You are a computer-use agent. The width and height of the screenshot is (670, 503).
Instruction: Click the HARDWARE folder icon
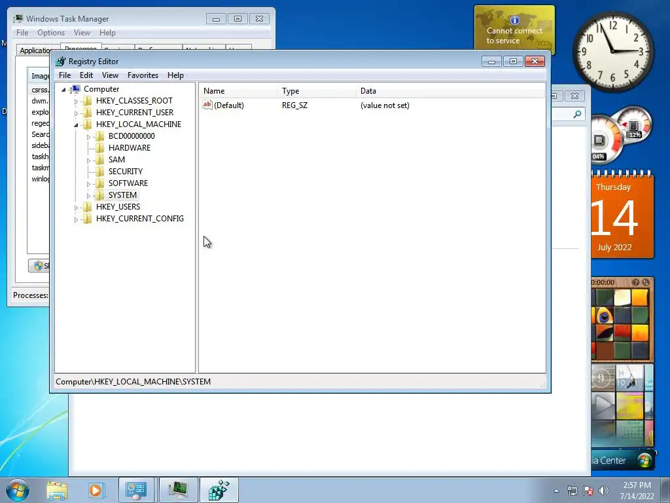pos(99,147)
